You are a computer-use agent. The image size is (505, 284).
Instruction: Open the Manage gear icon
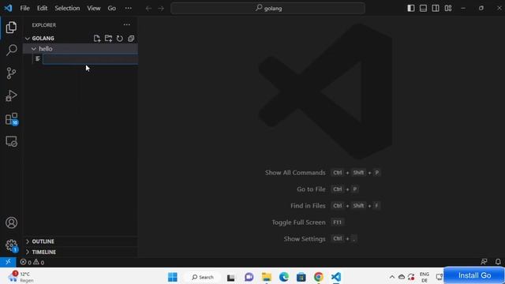11,245
